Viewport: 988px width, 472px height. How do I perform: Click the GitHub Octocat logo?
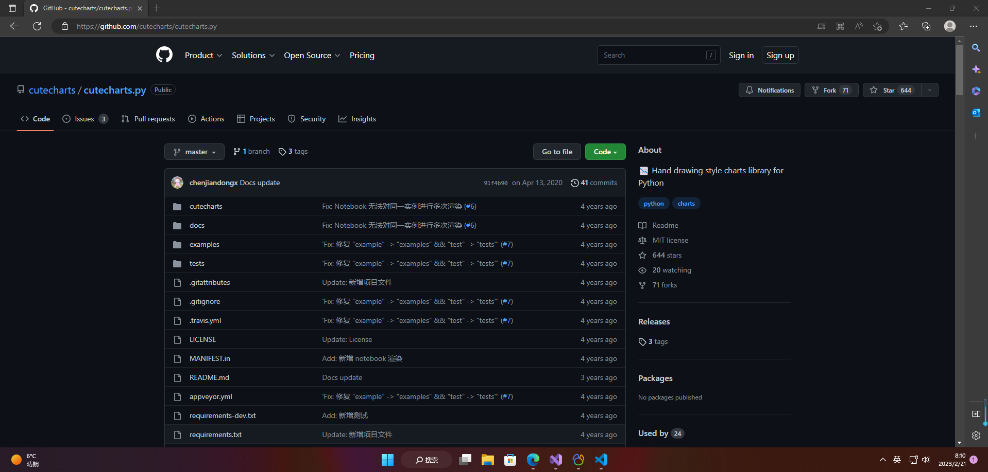(164, 55)
